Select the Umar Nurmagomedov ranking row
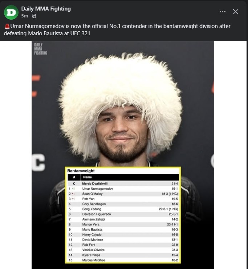 coord(123,189)
